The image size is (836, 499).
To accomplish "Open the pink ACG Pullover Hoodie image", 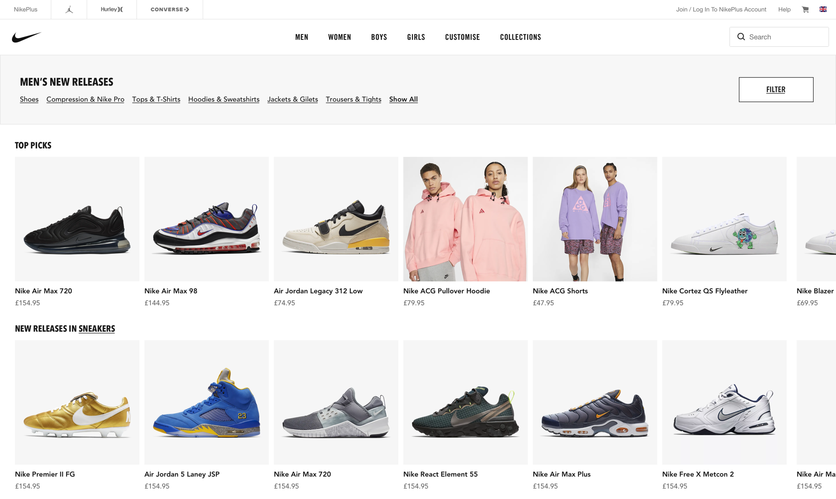I will point(465,219).
